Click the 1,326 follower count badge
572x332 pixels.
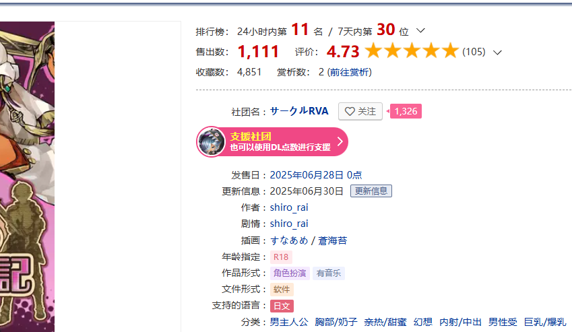(406, 111)
